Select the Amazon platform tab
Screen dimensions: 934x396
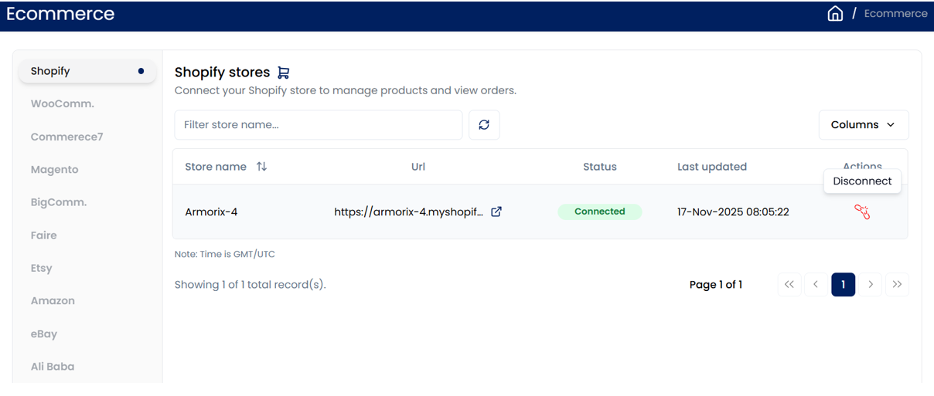click(53, 301)
